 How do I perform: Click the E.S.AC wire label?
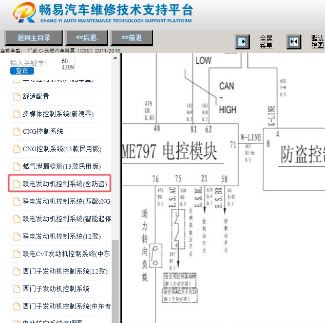click(173, 197)
